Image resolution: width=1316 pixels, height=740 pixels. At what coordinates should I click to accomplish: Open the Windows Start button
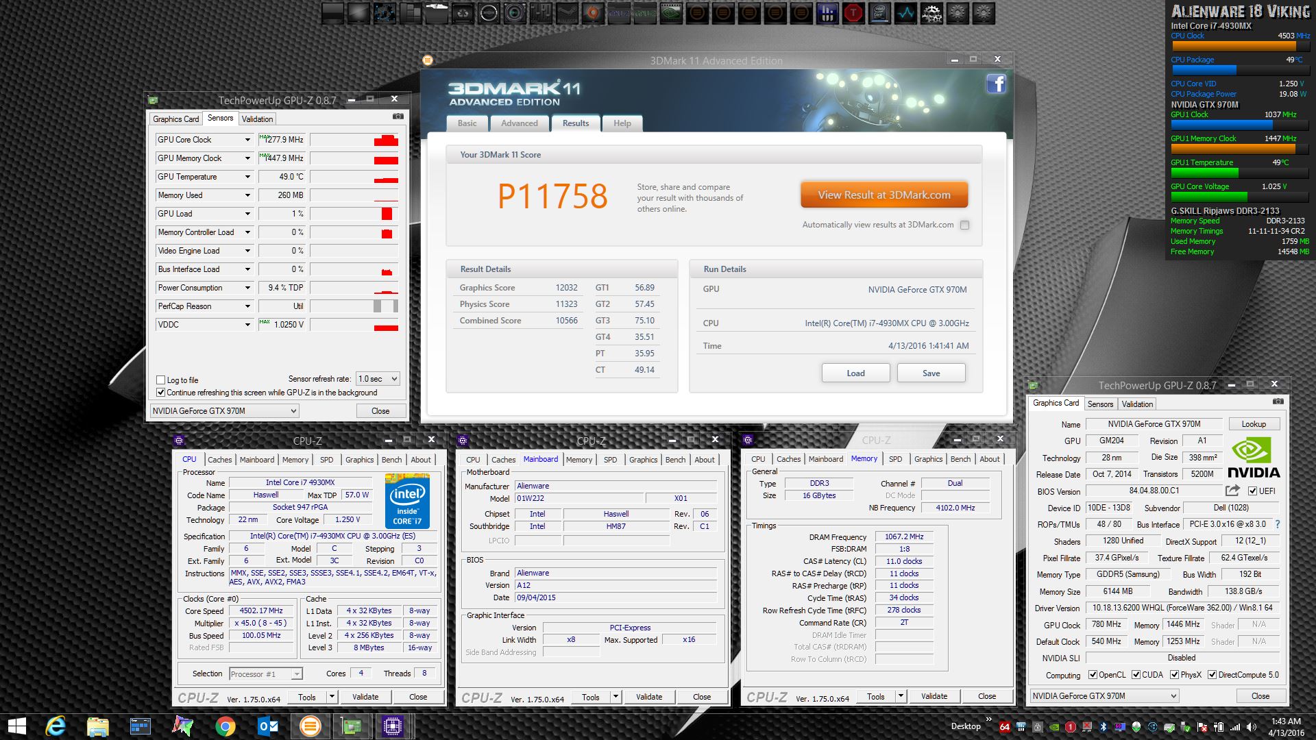click(x=16, y=726)
